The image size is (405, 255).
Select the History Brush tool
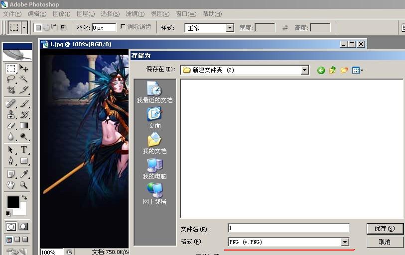point(24,114)
